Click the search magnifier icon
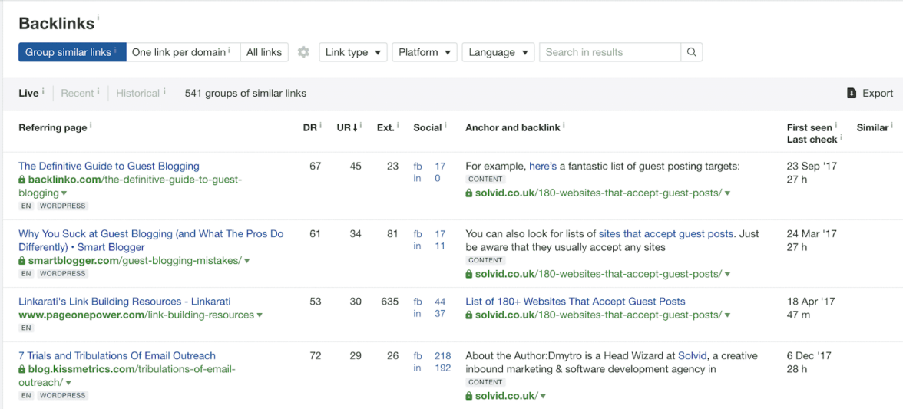Image resolution: width=903 pixels, height=409 pixels. [x=691, y=52]
